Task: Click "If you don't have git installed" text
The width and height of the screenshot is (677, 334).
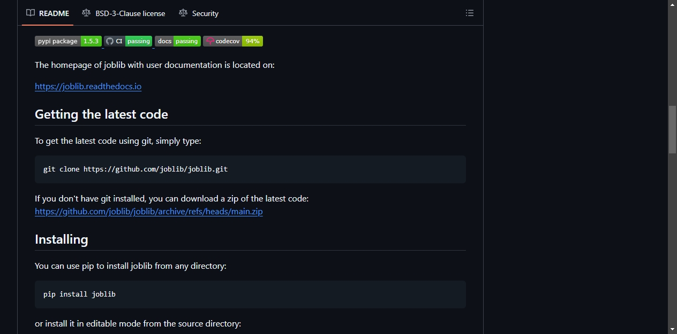Action: [172, 198]
